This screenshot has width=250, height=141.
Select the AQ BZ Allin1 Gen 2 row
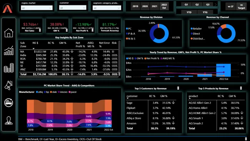pos(216,103)
